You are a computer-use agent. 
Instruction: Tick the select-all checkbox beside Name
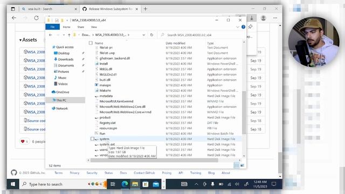[91, 43]
